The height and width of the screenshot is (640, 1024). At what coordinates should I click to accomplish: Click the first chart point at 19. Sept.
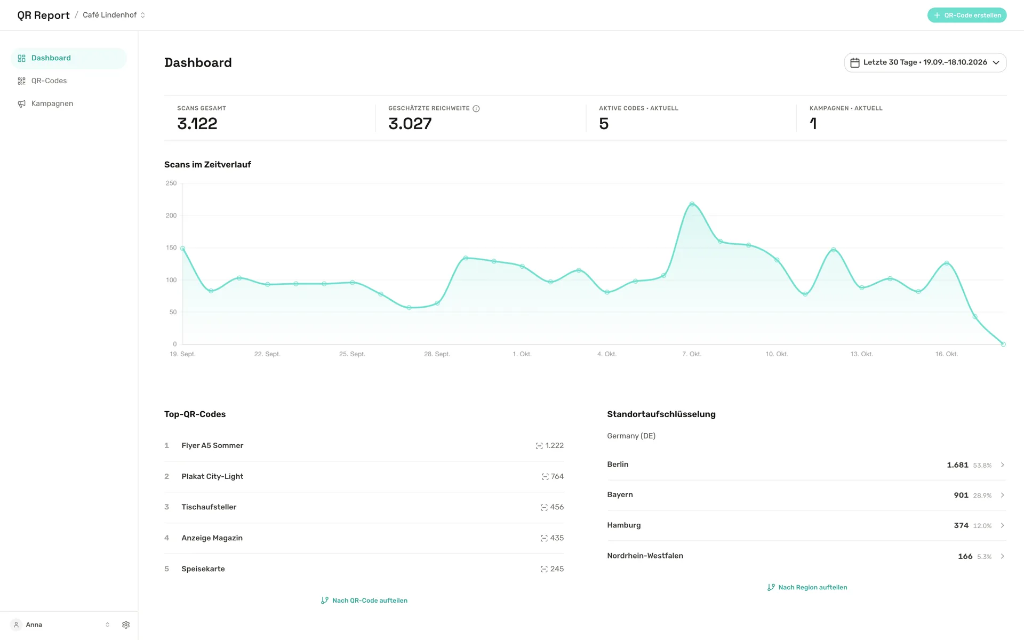[183, 249]
